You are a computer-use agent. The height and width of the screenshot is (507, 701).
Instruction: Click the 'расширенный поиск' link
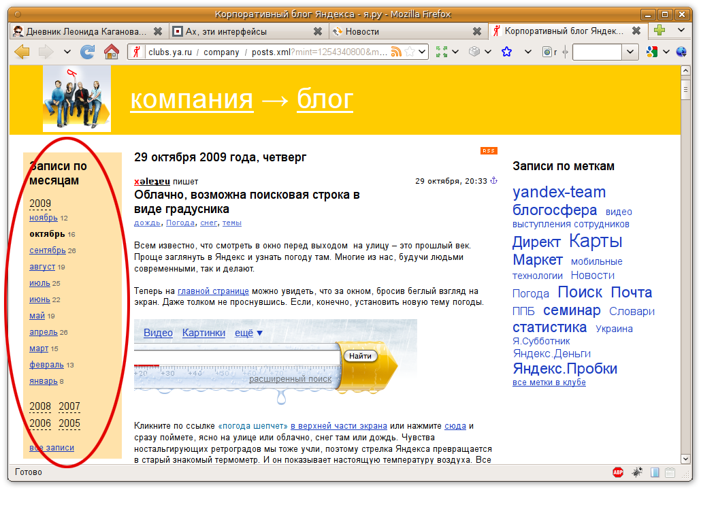coord(290,379)
